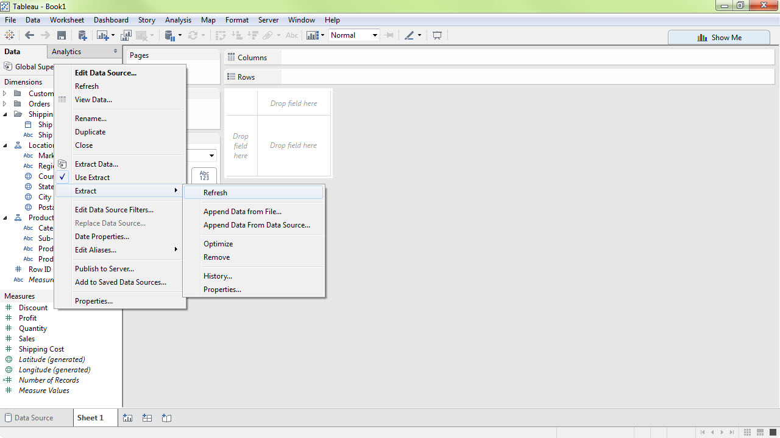The height and width of the screenshot is (438, 780).
Task: Click the New Worksheet chart icon
Action: [x=102, y=35]
